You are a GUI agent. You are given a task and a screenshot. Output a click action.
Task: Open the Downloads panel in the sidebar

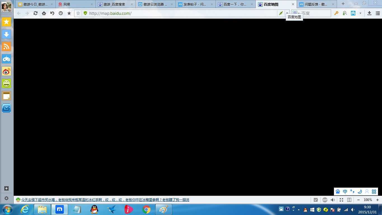coord(6,34)
